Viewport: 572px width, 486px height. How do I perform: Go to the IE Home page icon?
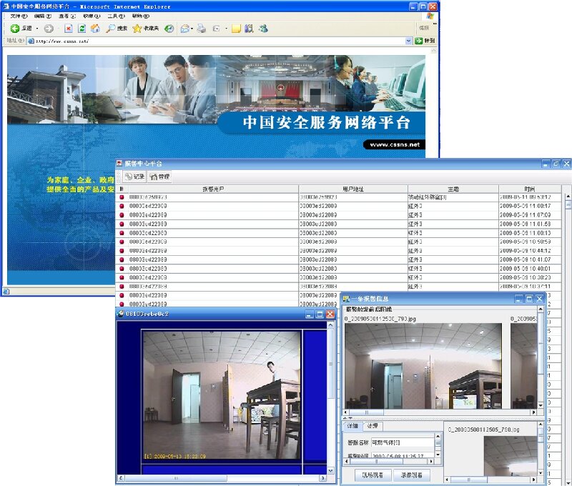pyautogui.click(x=94, y=29)
